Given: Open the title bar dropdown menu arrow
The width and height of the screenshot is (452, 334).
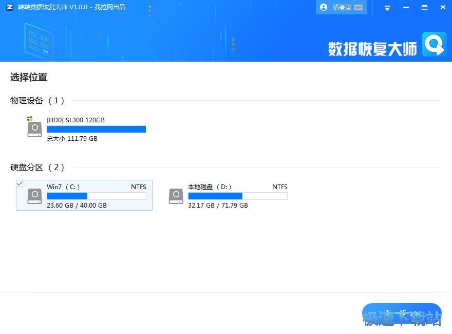Looking at the screenshot, I should tap(387, 8).
